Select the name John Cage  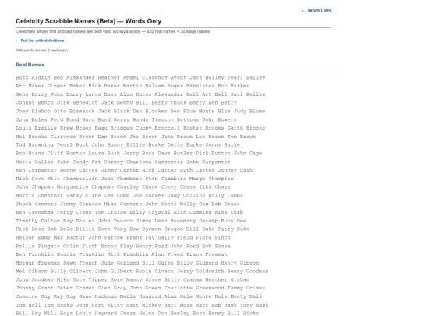pyautogui.click(x=248, y=154)
